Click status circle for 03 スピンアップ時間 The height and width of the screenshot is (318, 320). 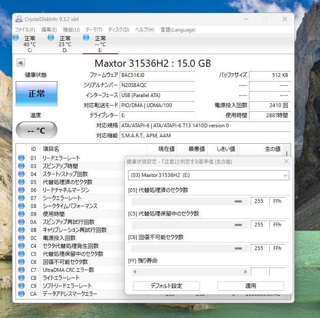[21, 166]
